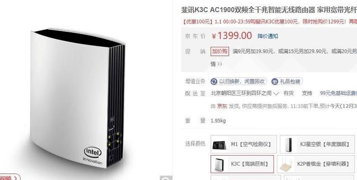Click the 降价通知 price alert link

tap(268, 36)
